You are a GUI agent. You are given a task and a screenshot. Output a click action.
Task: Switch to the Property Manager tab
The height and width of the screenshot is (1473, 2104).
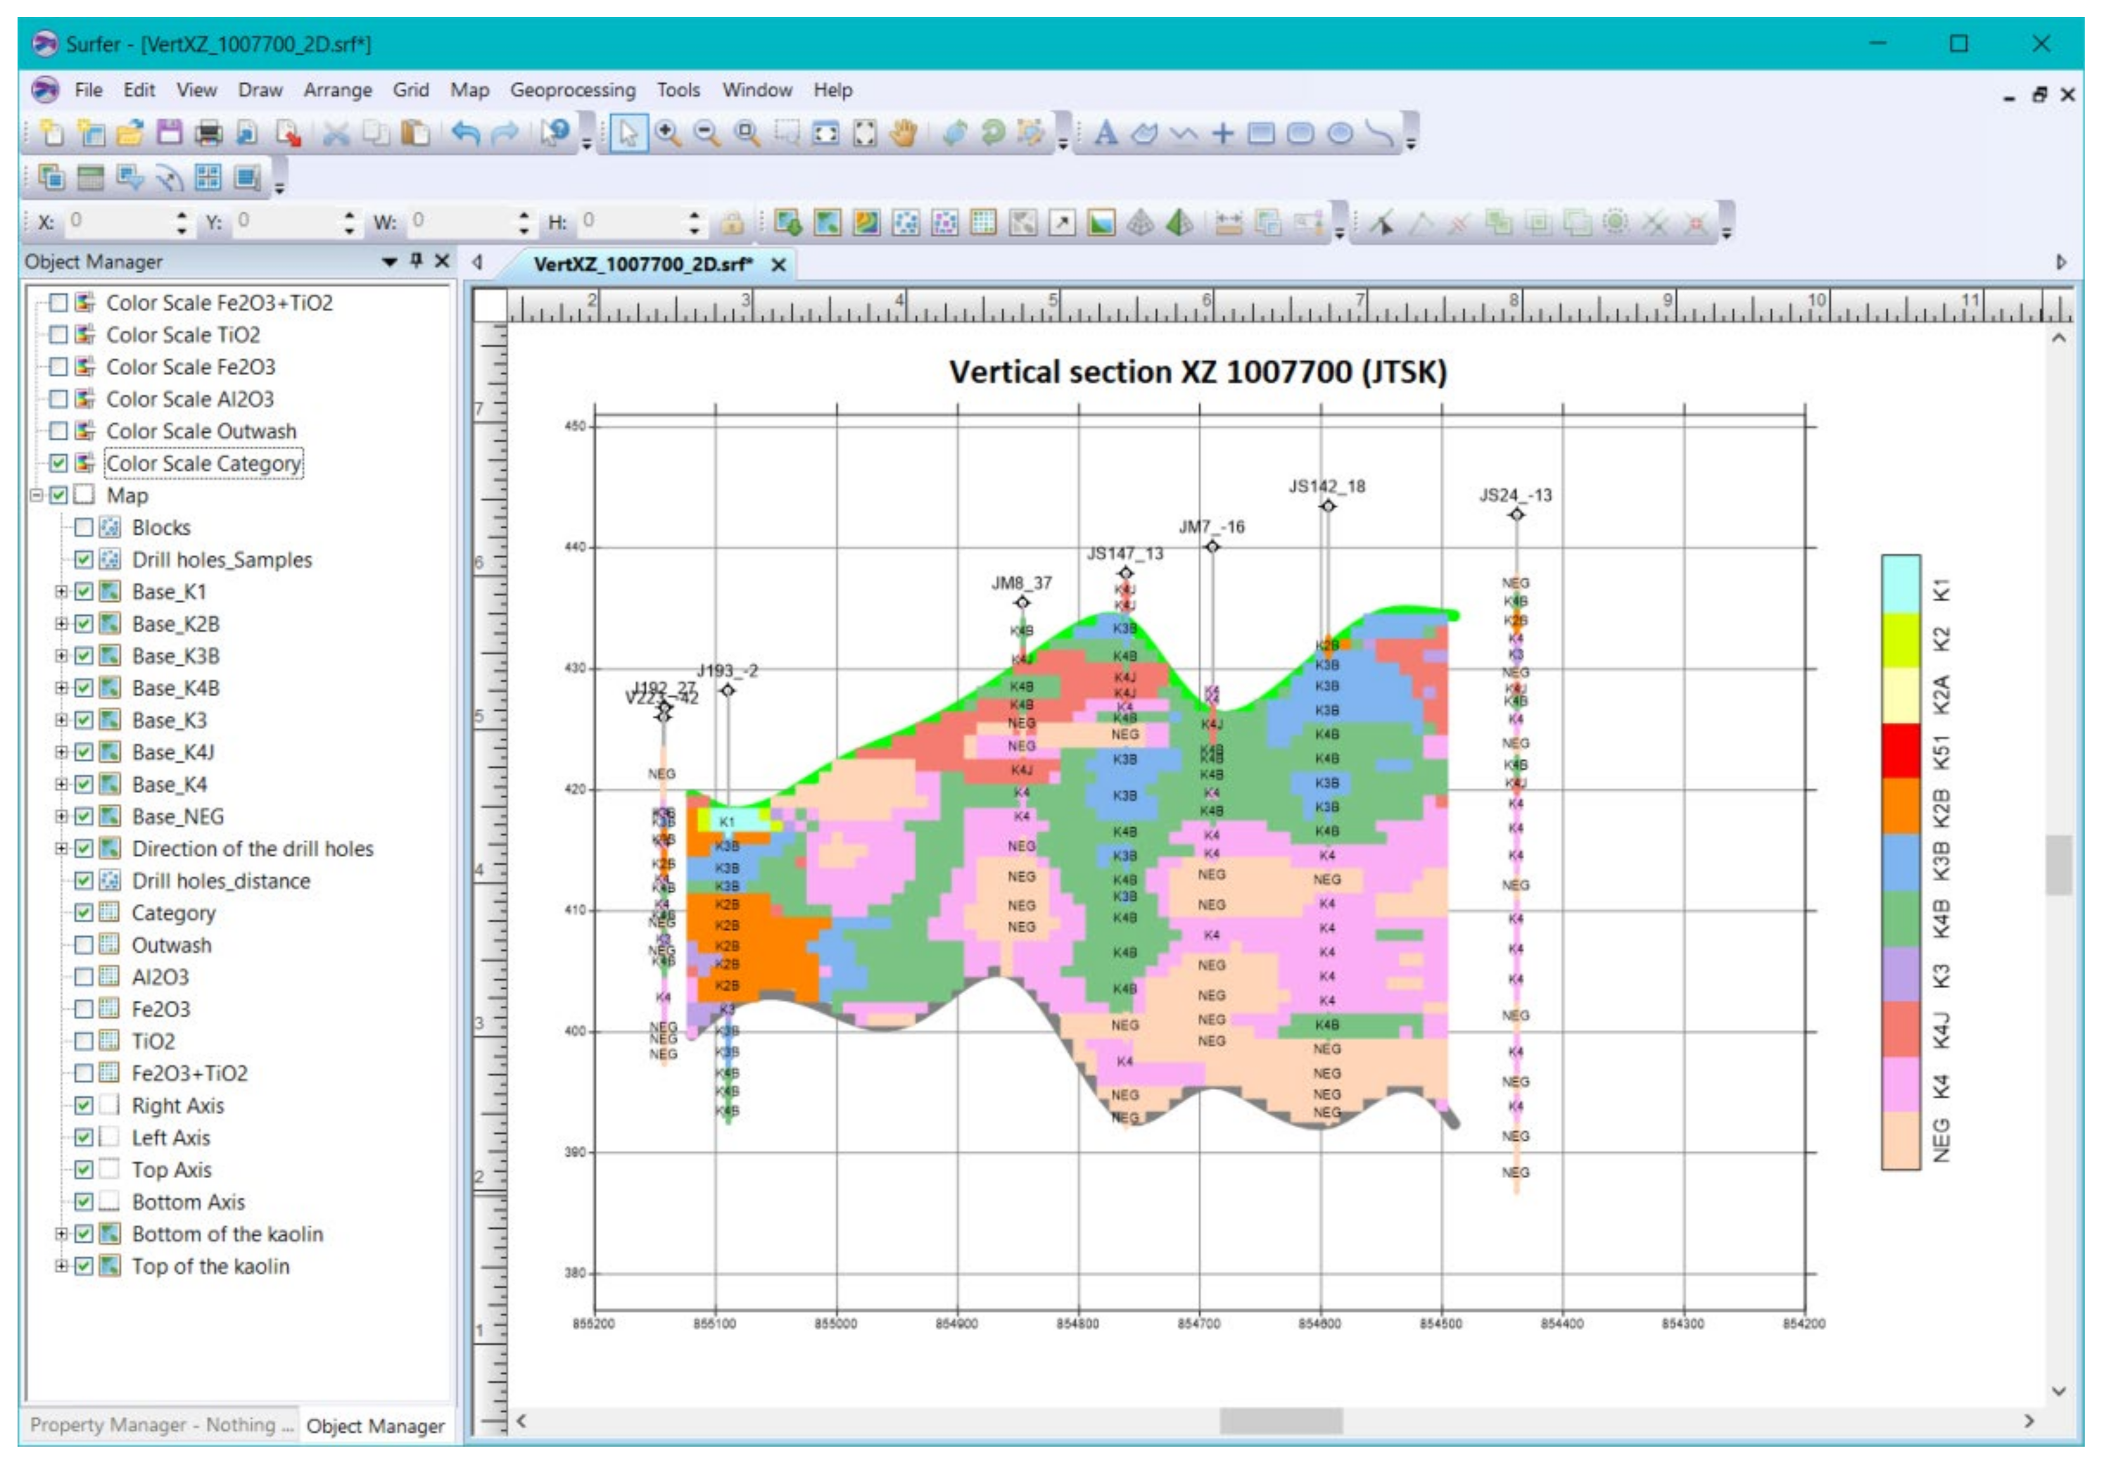click(x=160, y=1426)
